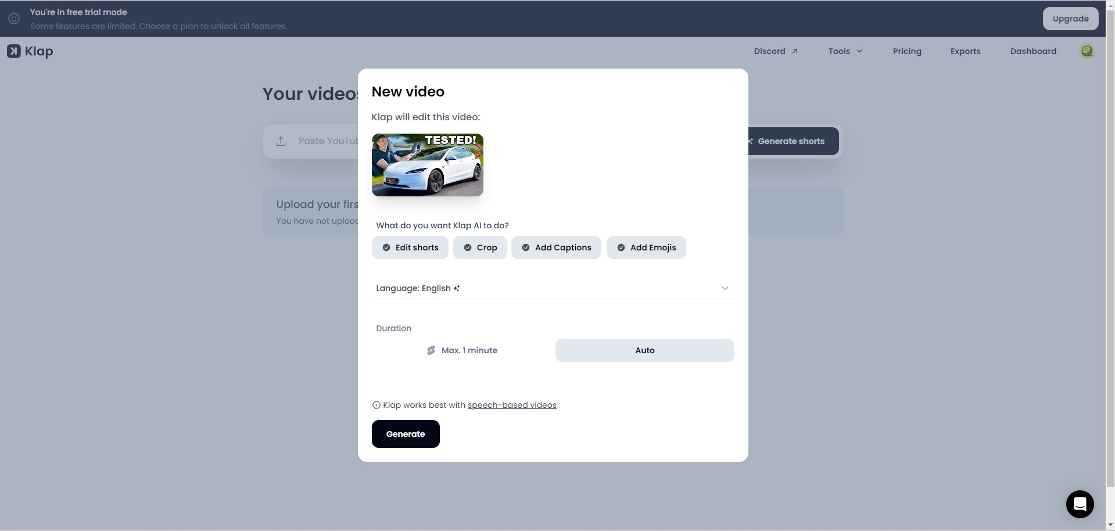
Task: Click the sparkle icon next to Language: English
Action: pyautogui.click(x=457, y=288)
